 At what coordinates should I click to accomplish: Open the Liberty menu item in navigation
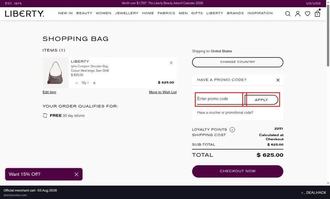214,13
